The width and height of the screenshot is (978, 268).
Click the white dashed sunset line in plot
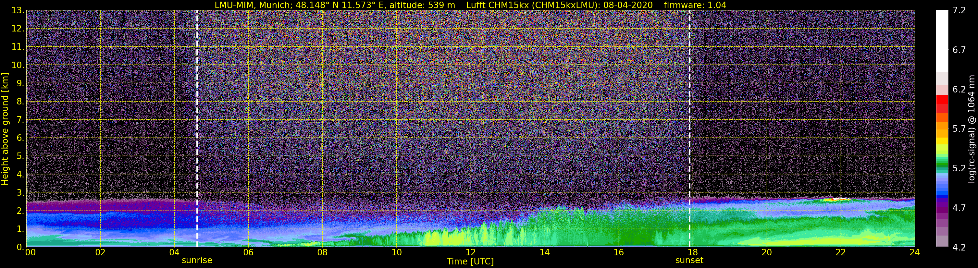click(x=689, y=129)
